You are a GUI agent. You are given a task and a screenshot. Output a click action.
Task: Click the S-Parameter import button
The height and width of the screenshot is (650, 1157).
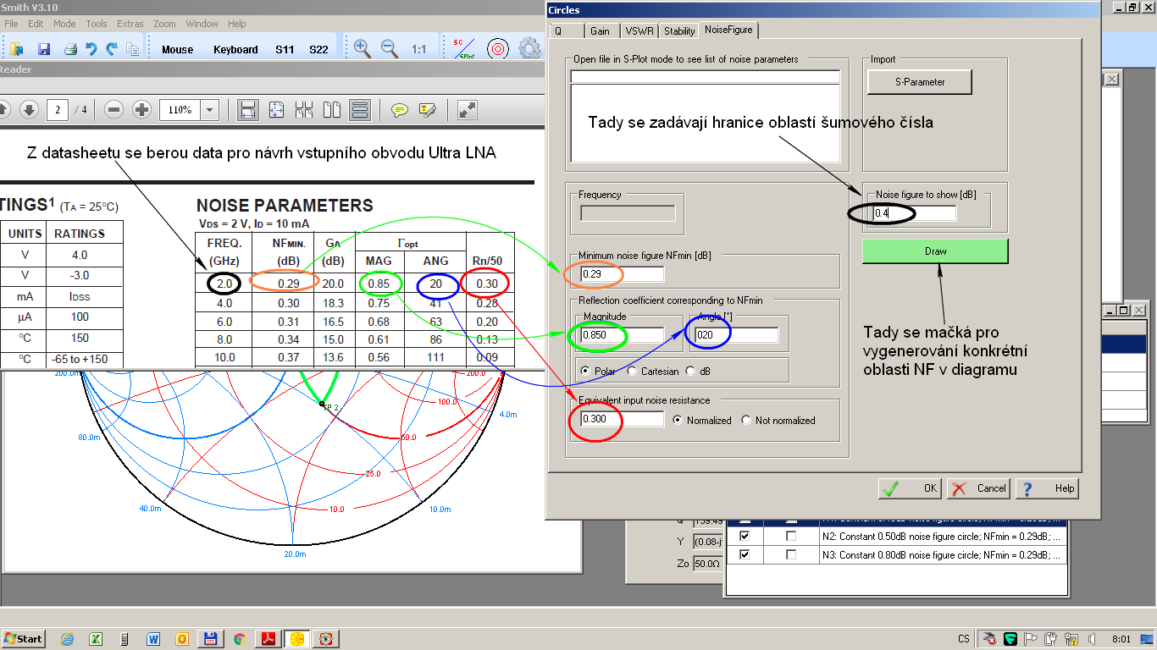click(919, 82)
